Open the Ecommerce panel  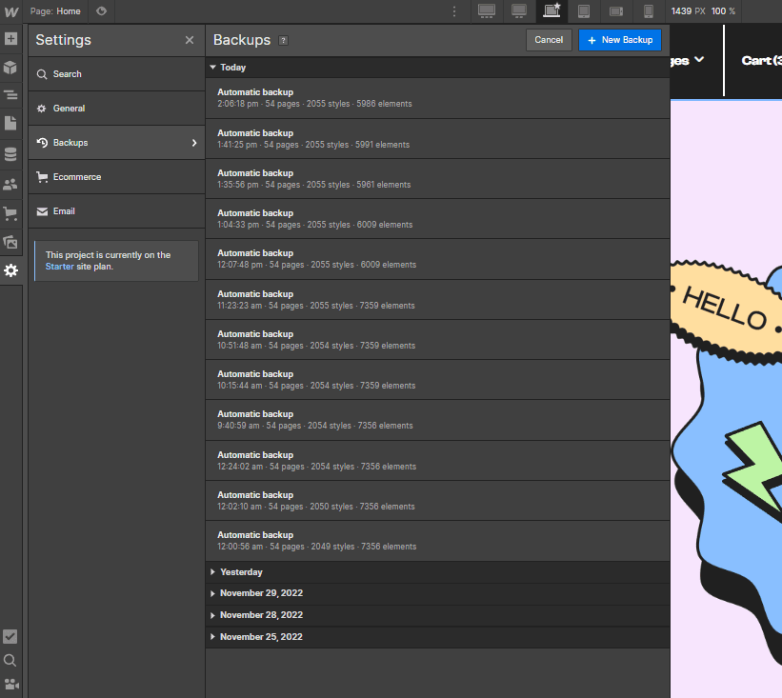pos(11,213)
